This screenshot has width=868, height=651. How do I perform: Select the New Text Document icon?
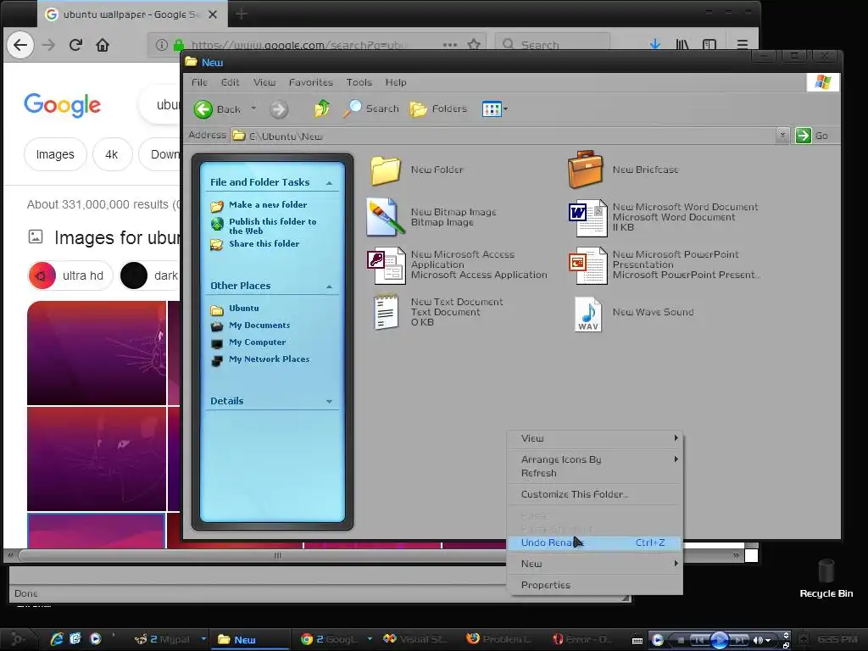(386, 312)
